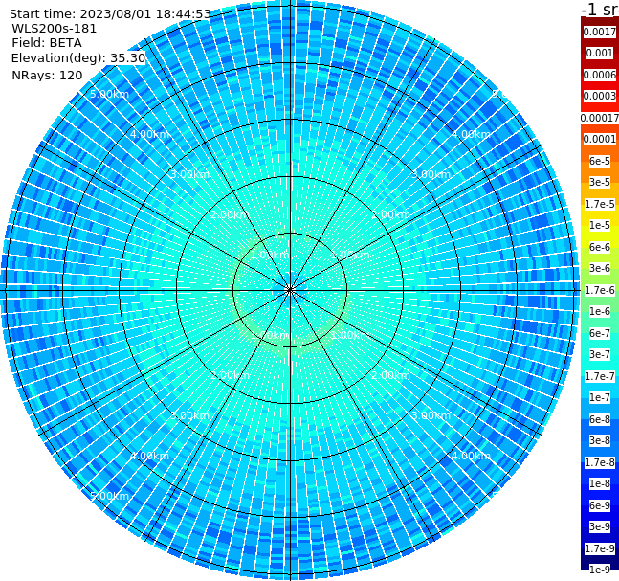The width and height of the screenshot is (619, 581).
Task: Click the Start time 2023/08/01 18:44:53 text
Action: tap(111, 14)
